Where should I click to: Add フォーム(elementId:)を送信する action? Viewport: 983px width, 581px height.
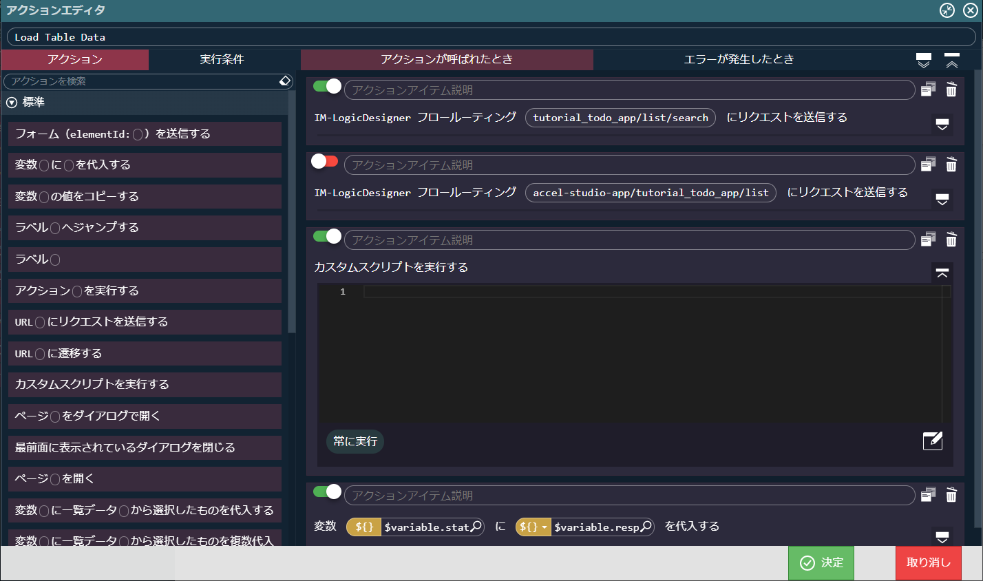145,134
